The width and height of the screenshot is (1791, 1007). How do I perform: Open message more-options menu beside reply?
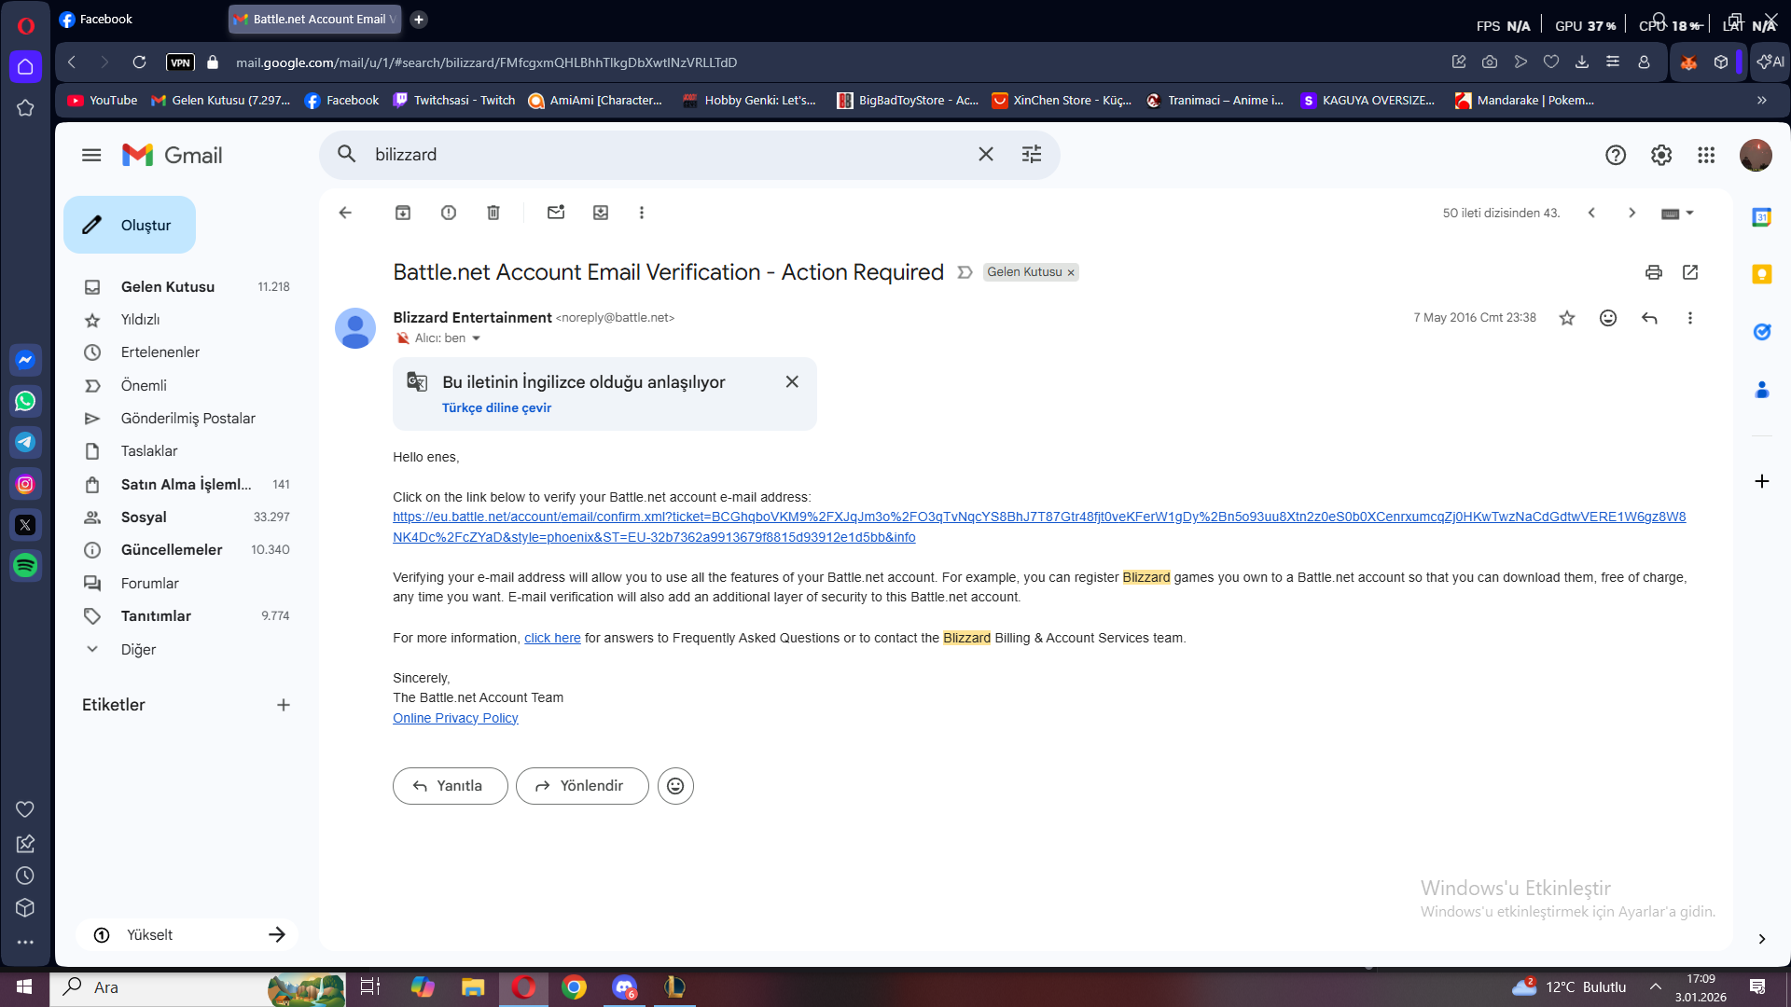(1690, 318)
